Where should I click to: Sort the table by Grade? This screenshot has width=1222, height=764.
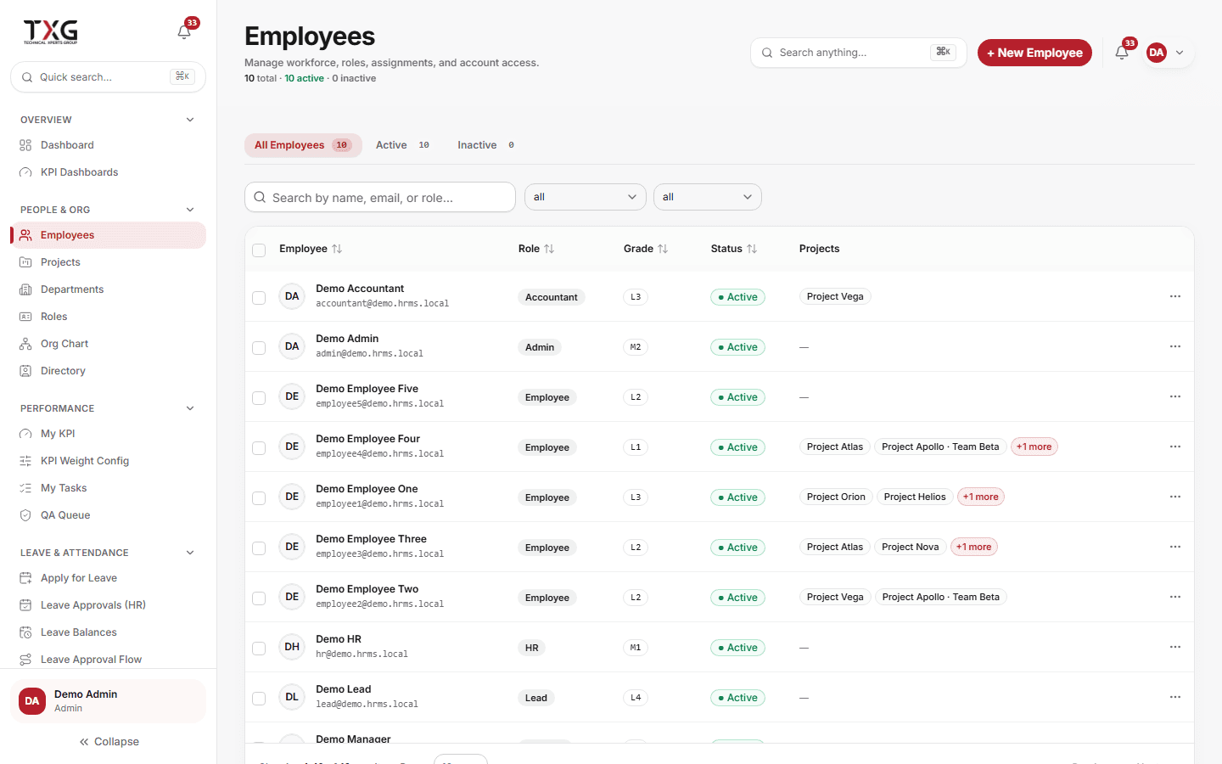coord(646,249)
